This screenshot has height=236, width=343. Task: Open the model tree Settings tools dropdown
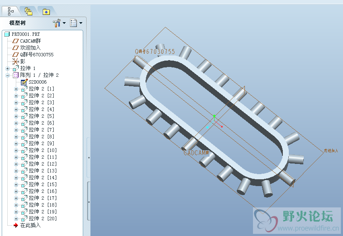(x=59, y=23)
